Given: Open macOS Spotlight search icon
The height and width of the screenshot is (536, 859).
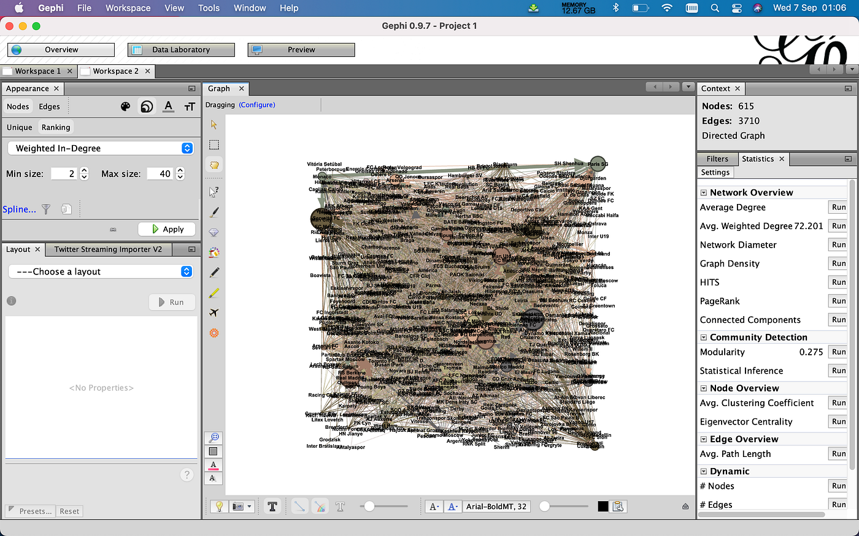Looking at the screenshot, I should click(x=715, y=8).
